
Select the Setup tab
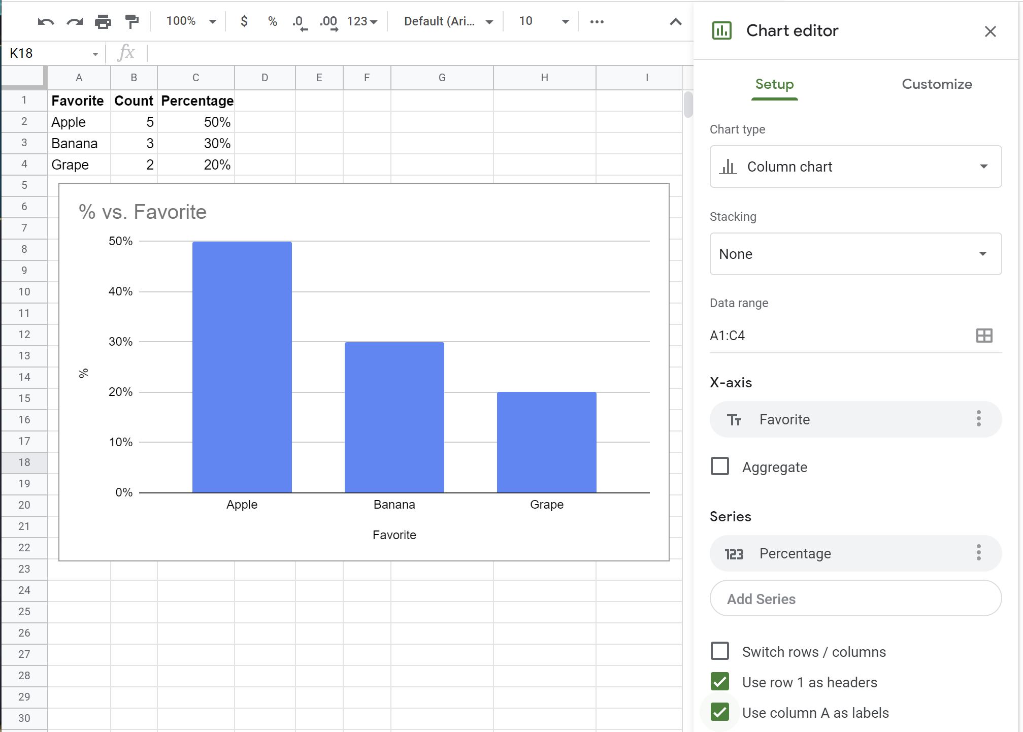tap(775, 83)
